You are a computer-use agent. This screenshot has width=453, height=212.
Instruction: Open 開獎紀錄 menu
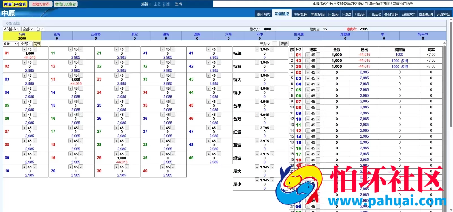click(x=318, y=14)
